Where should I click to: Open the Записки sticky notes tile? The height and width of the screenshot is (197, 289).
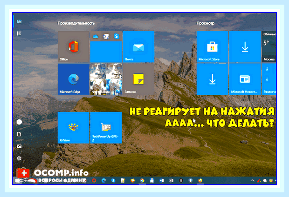[138, 79]
